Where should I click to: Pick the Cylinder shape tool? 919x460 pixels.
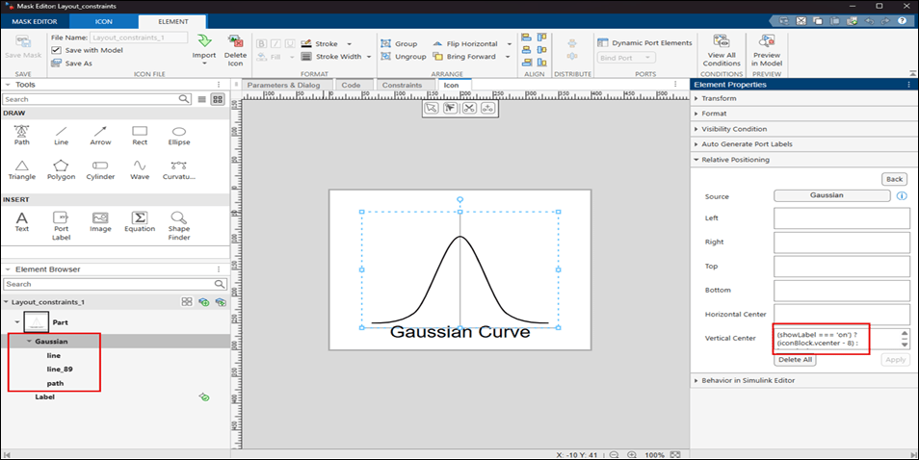pyautogui.click(x=100, y=168)
